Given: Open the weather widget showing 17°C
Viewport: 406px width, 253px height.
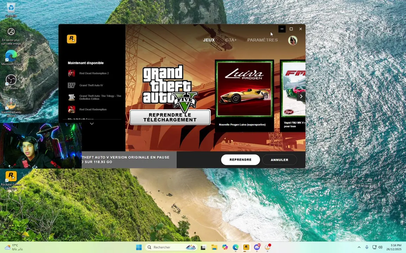Looking at the screenshot, I should click(14, 247).
